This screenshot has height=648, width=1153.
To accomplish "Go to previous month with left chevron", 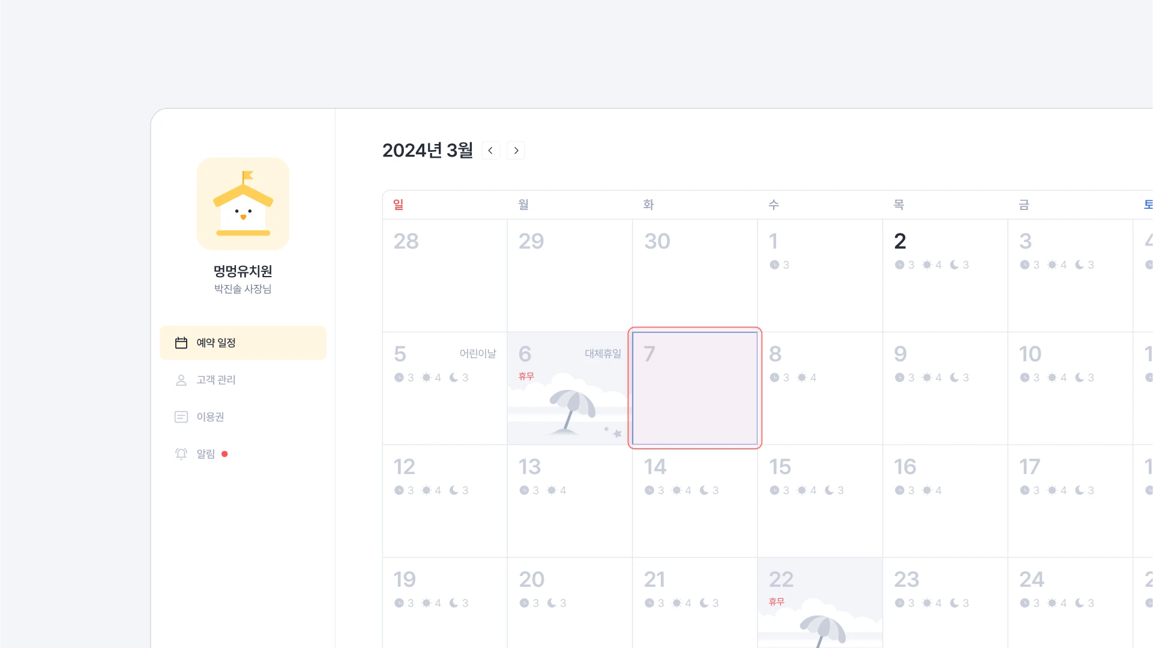I will pyautogui.click(x=490, y=151).
